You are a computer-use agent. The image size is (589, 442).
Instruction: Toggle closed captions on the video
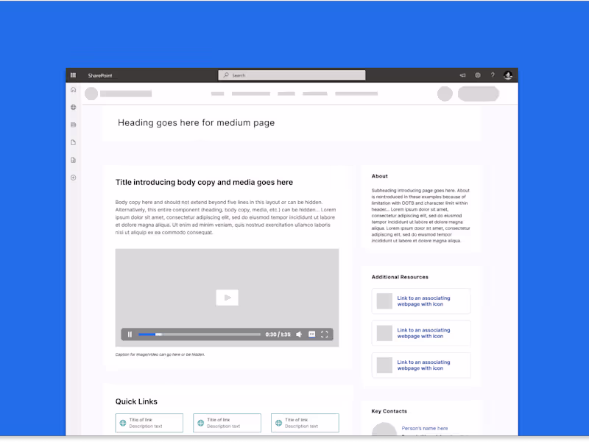coord(311,334)
